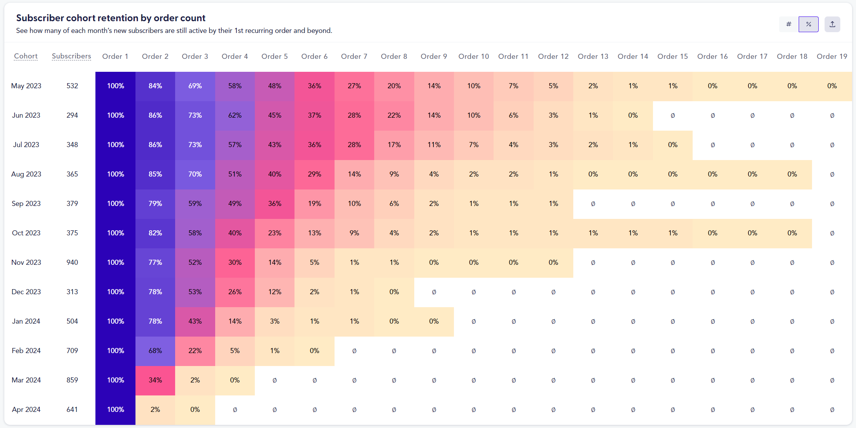The width and height of the screenshot is (856, 428).
Task: Click the empty Ø cell in Dec 2023 row
Action: tap(434, 291)
